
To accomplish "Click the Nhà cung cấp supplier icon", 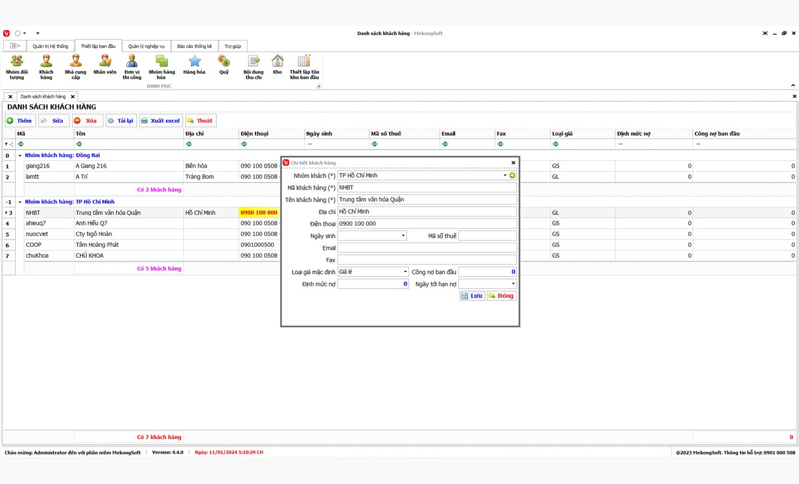I will (76, 65).
